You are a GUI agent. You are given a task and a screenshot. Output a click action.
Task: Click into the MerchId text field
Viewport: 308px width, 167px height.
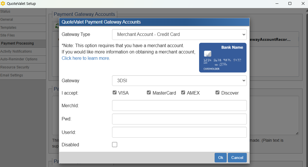(x=179, y=105)
